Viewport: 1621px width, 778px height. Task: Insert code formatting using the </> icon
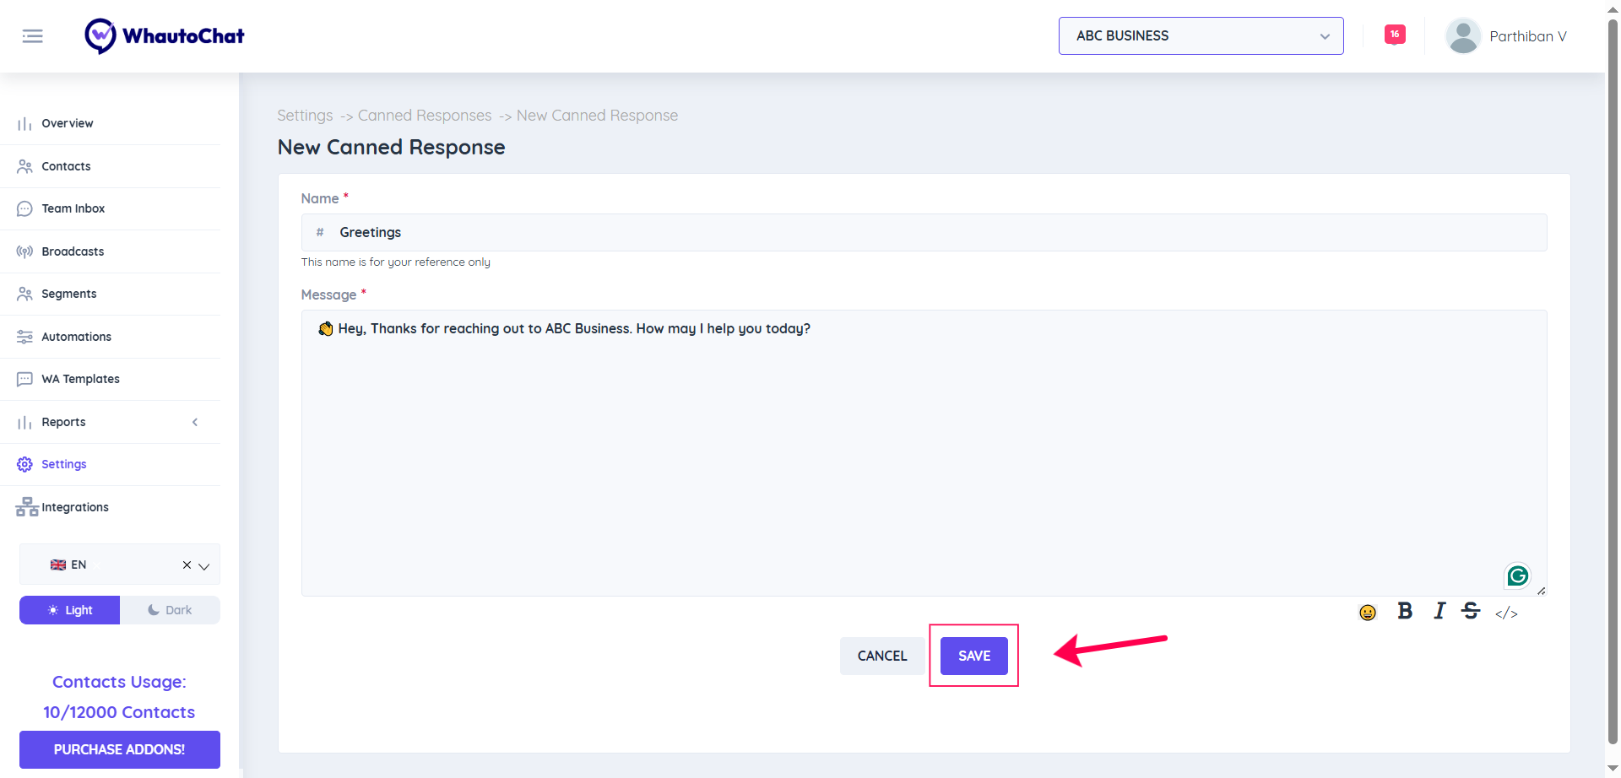tap(1506, 613)
